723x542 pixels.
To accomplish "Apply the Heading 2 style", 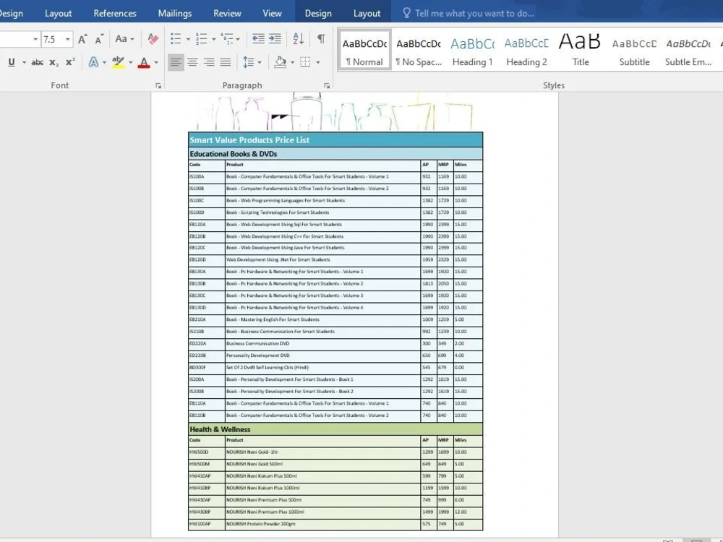I will click(526, 51).
